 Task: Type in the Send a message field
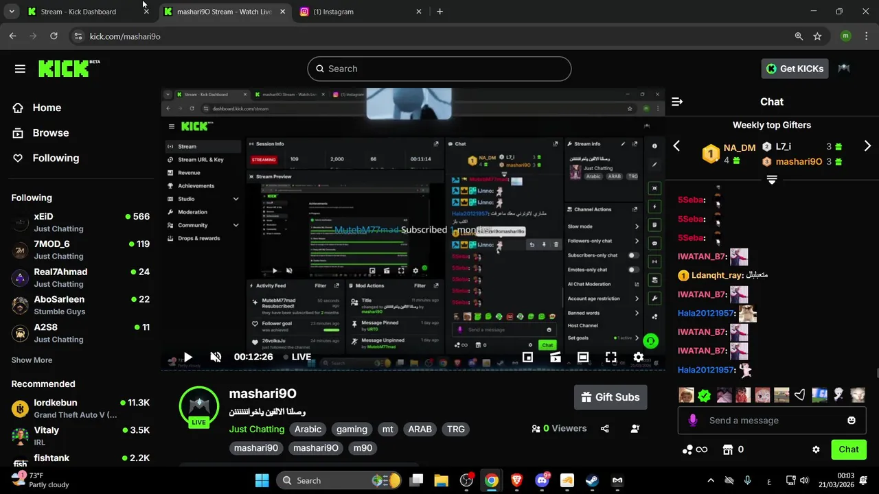point(772,420)
